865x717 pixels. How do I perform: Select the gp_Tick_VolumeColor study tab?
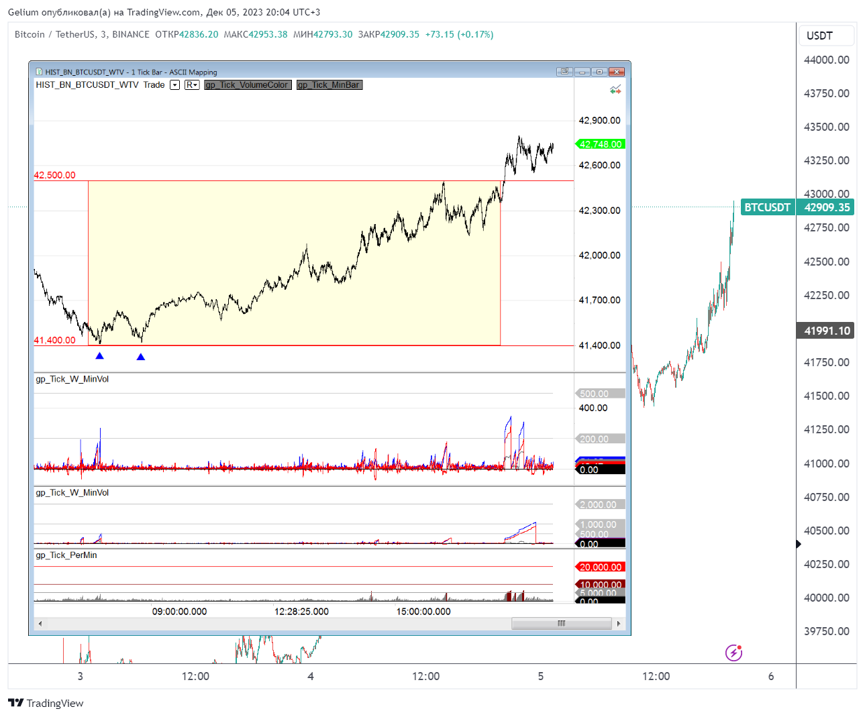coord(248,85)
